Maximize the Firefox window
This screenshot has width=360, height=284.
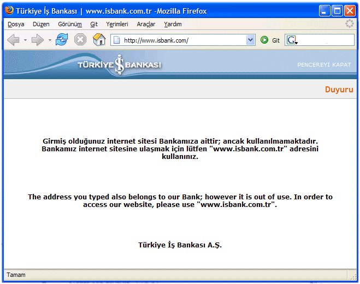point(337,11)
